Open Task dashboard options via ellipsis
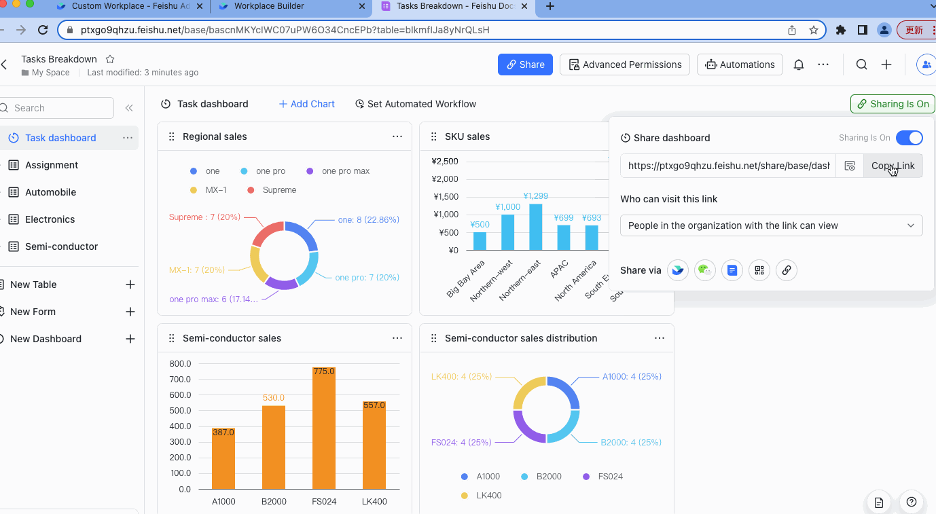 pyautogui.click(x=127, y=137)
